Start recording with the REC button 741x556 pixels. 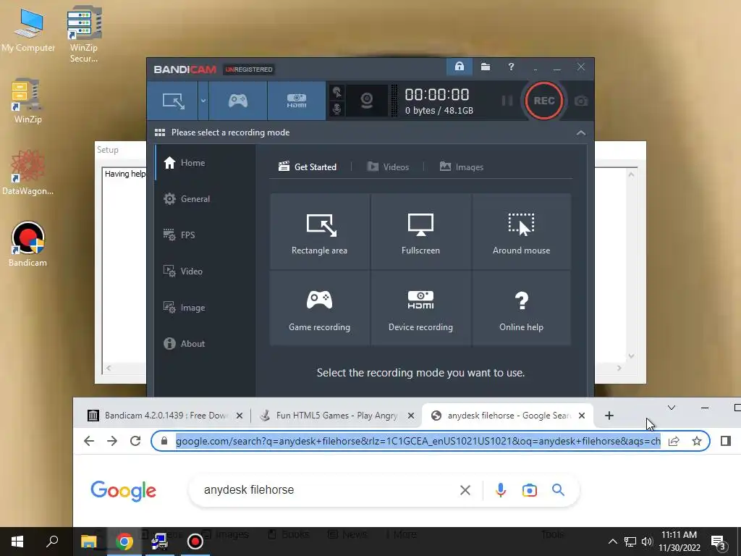[544, 101]
